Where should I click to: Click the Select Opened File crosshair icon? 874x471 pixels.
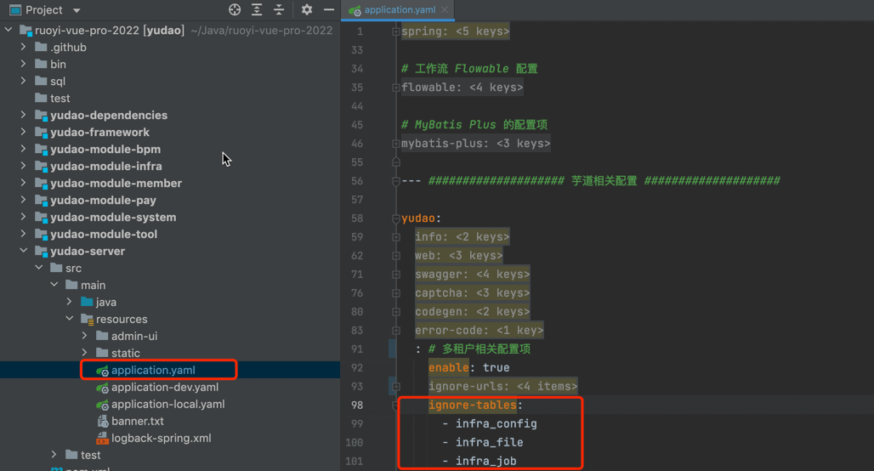[x=236, y=10]
